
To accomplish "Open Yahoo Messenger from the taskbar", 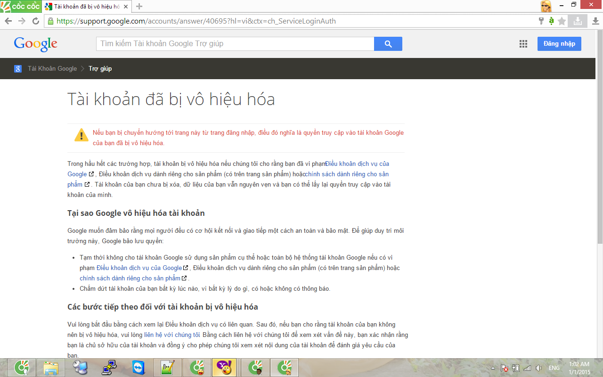I will tap(223, 368).
